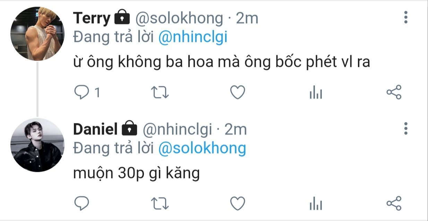Open more options for Daniel's tweet
The image size is (428, 221).
coord(405,129)
